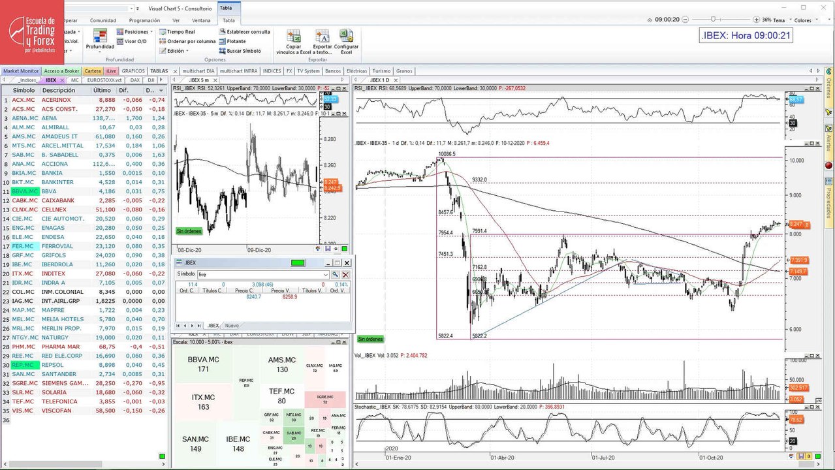Open the Acceso a Broker tab

click(61, 70)
